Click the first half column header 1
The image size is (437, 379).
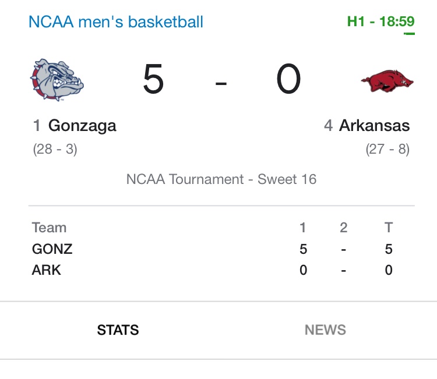click(x=303, y=228)
